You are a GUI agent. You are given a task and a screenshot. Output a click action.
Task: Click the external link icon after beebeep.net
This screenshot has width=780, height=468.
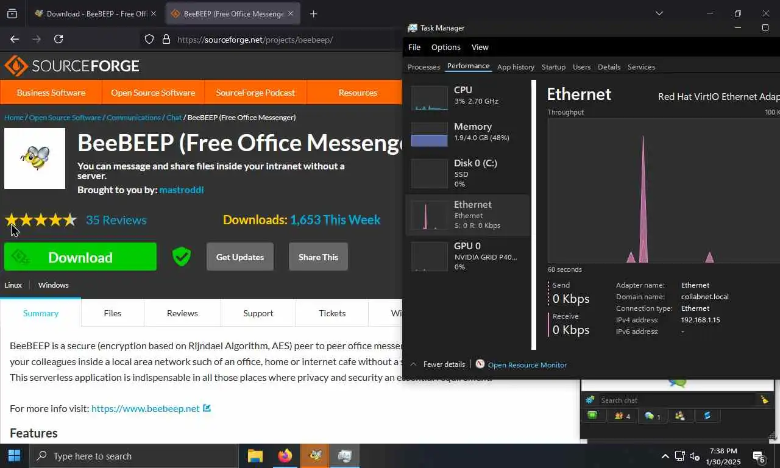coord(207,408)
